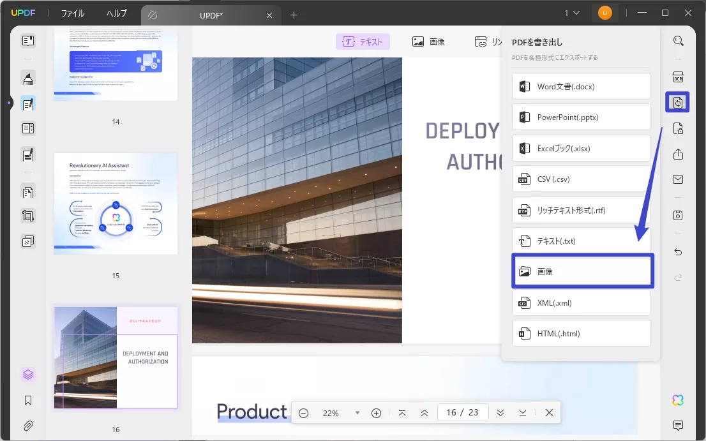Export to XML(.xml)

pos(582,303)
